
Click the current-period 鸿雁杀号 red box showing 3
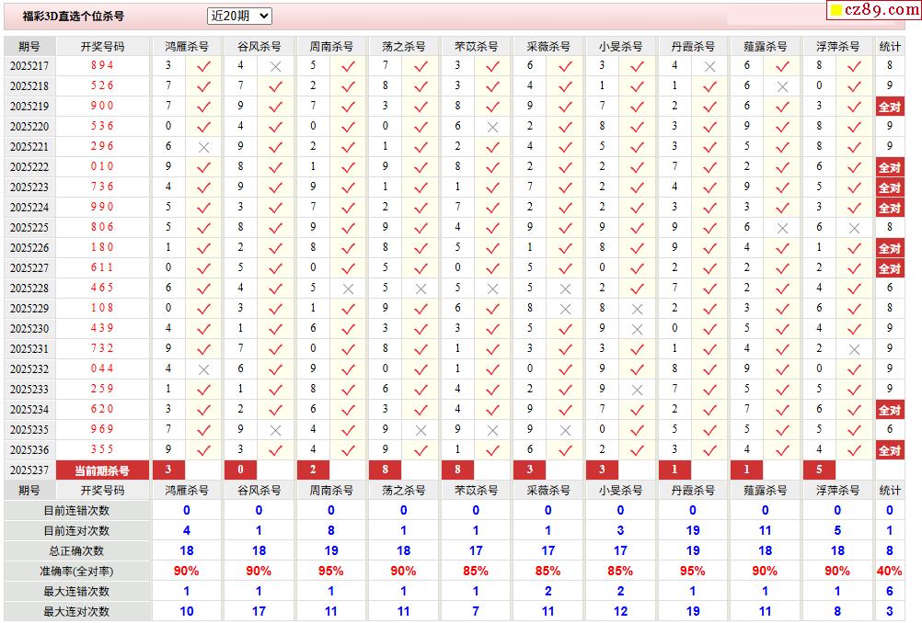pos(168,470)
